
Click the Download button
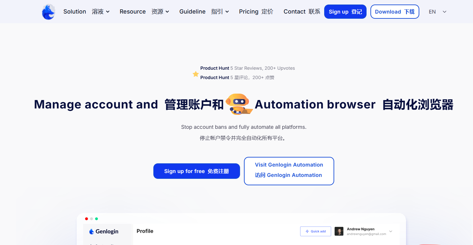click(x=395, y=12)
